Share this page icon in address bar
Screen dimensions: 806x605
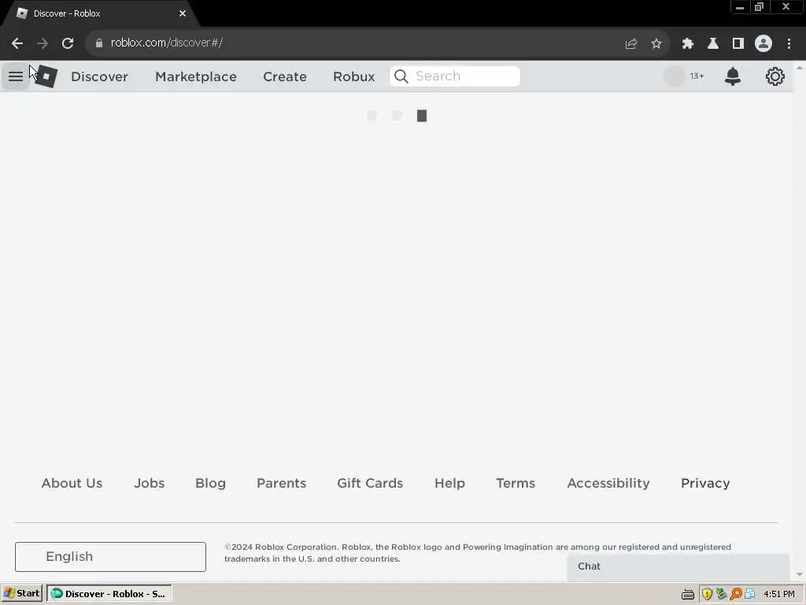point(631,44)
